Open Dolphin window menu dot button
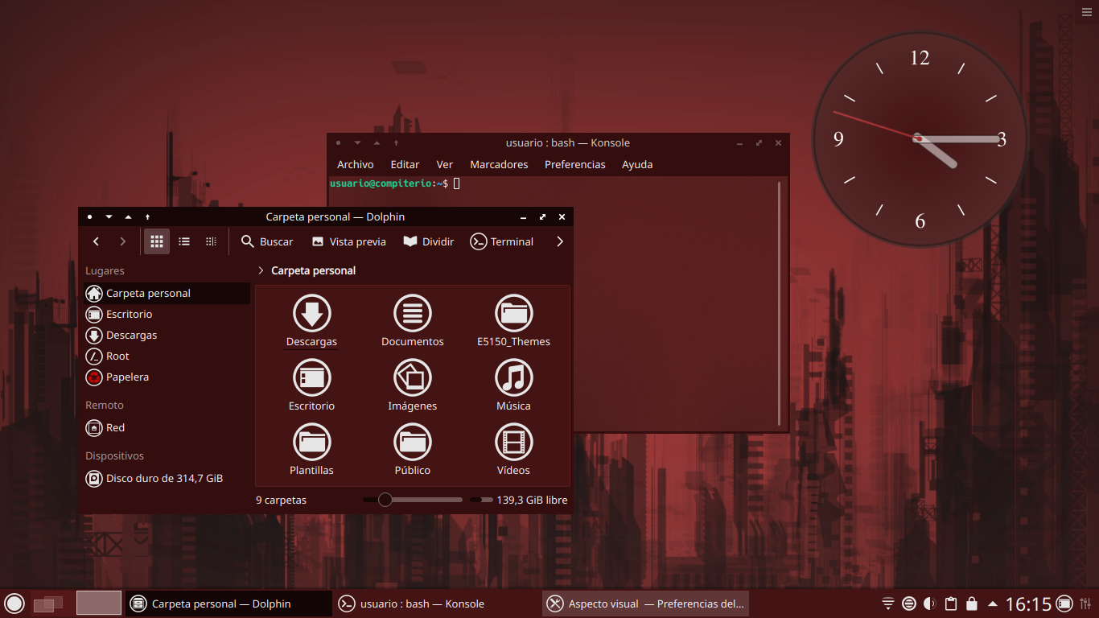Viewport: 1099px width, 618px height. click(89, 216)
